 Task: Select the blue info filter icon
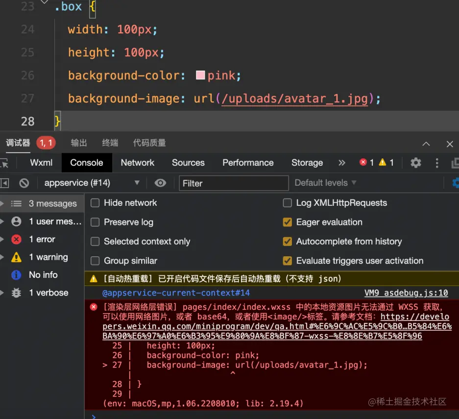coord(16,275)
